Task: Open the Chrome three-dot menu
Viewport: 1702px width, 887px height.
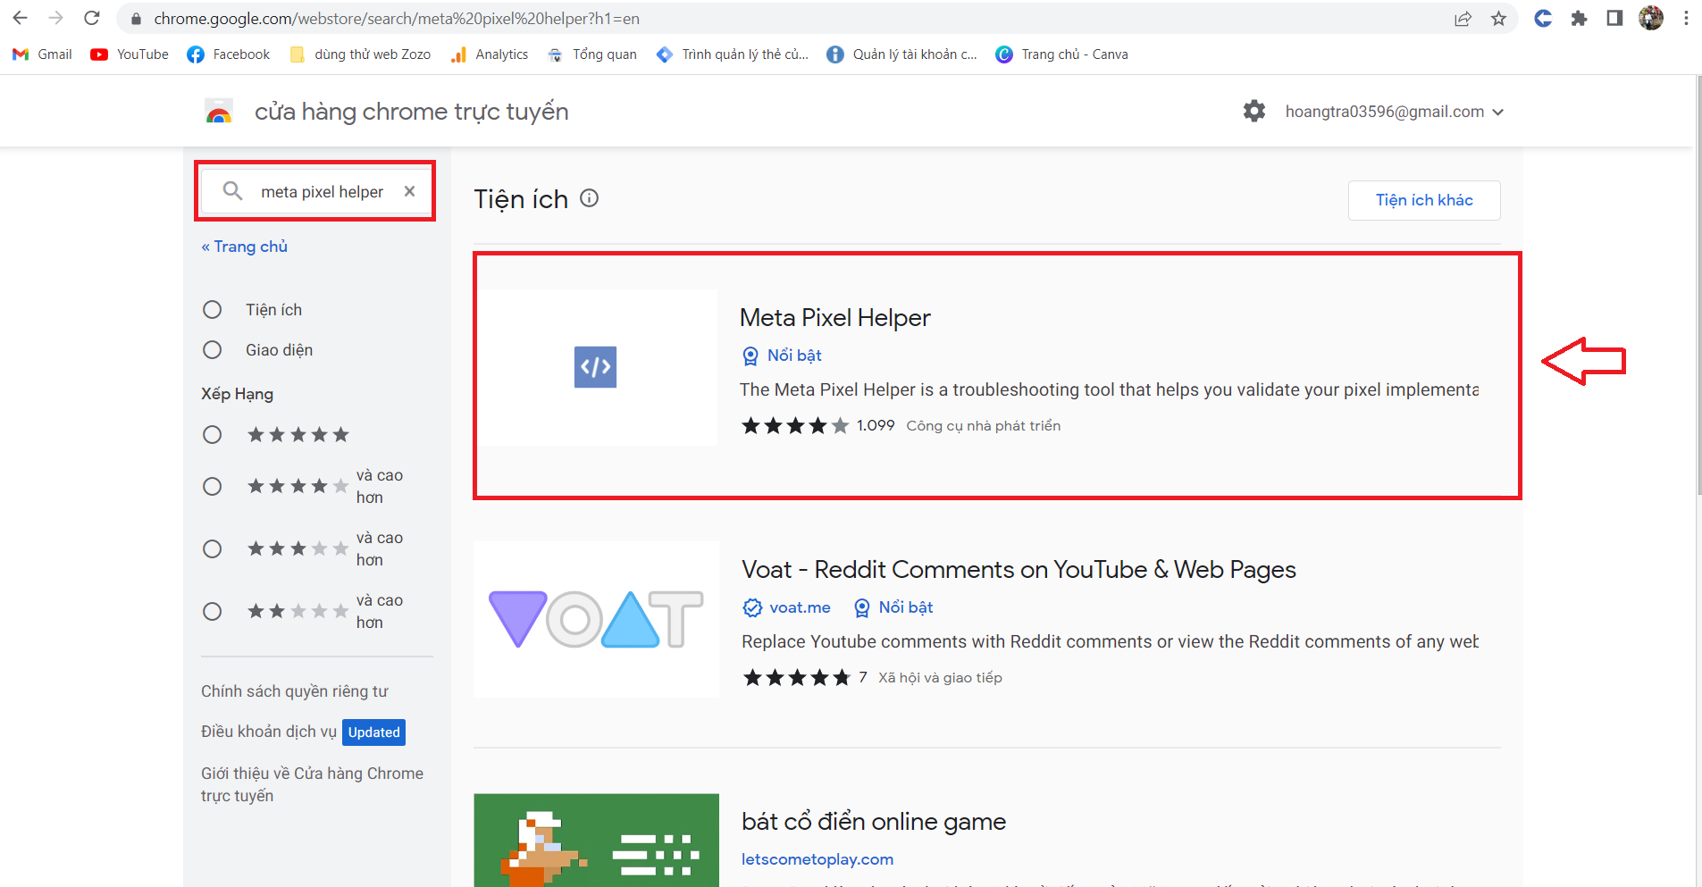Action: point(1686,18)
